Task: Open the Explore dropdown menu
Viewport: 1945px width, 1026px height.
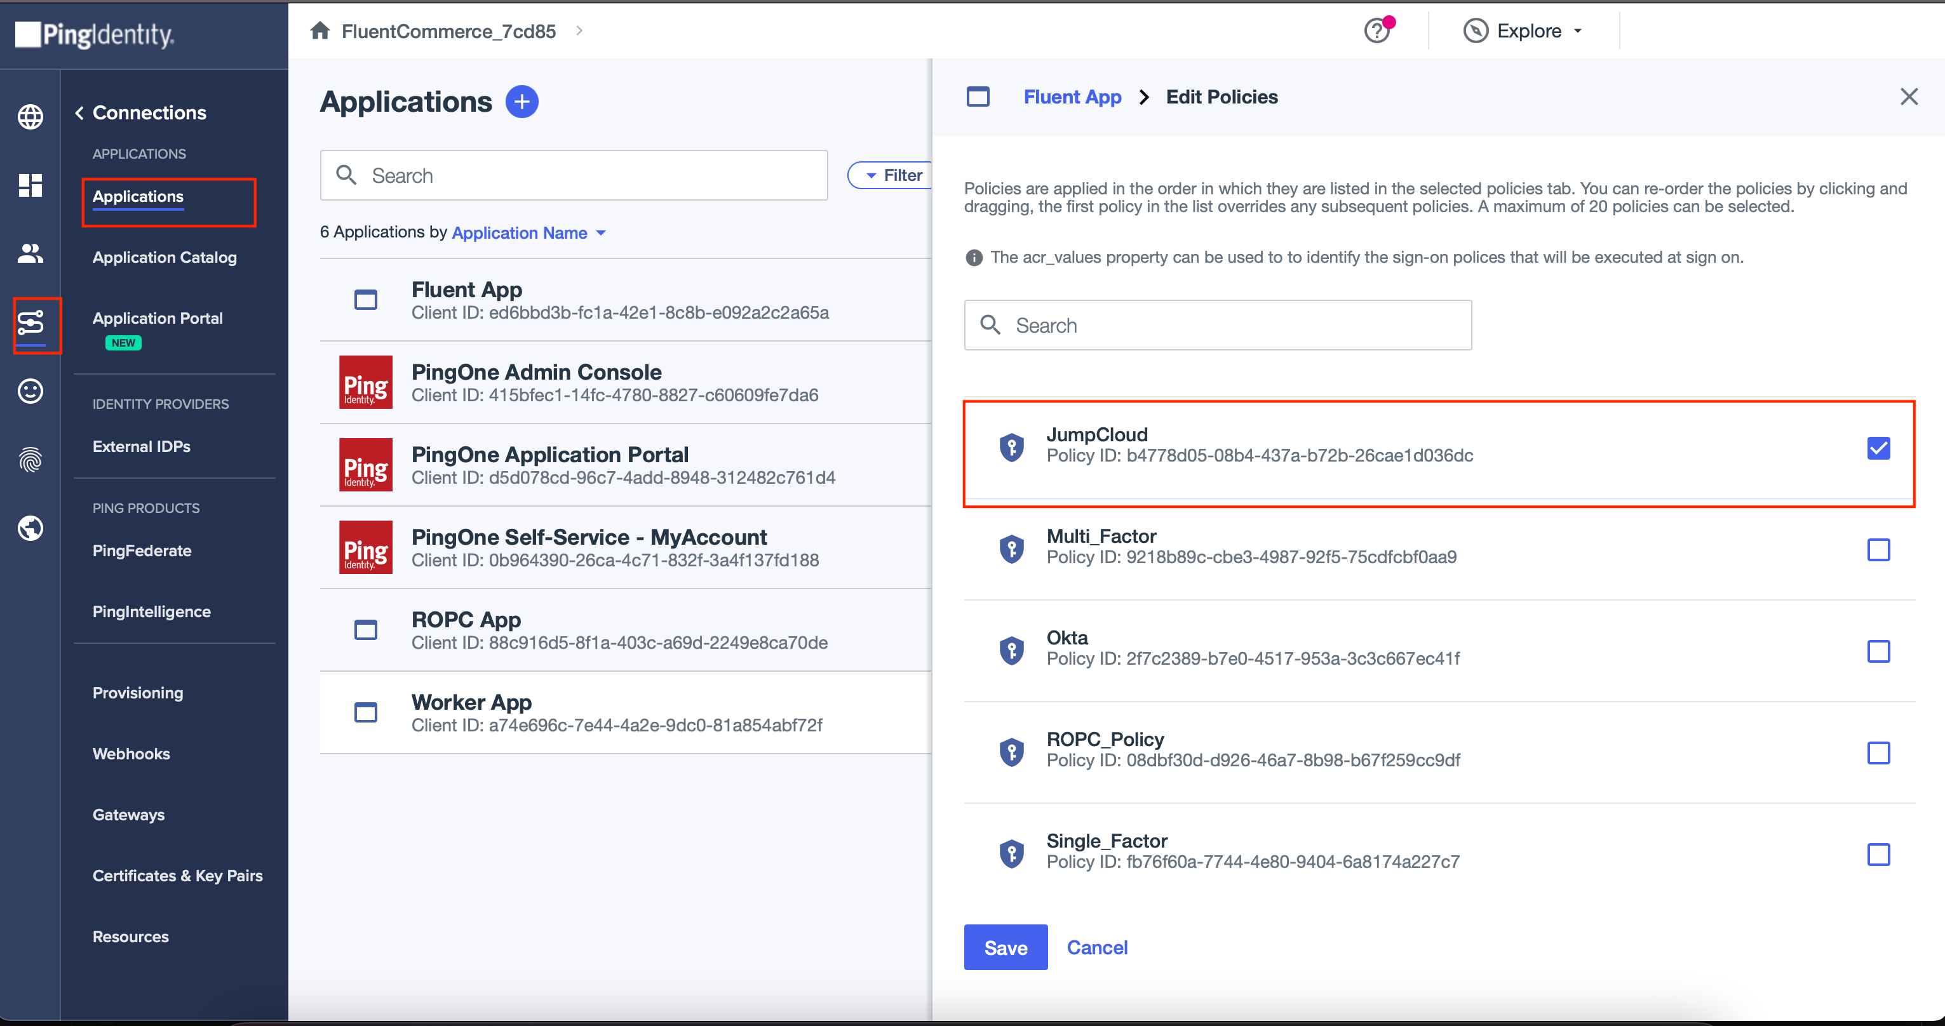Action: (x=1524, y=31)
